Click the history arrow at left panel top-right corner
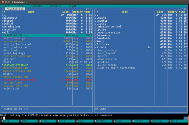189x125 pixels. click(88, 9)
